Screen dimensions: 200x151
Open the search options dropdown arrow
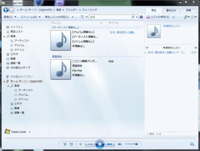click(137, 17)
